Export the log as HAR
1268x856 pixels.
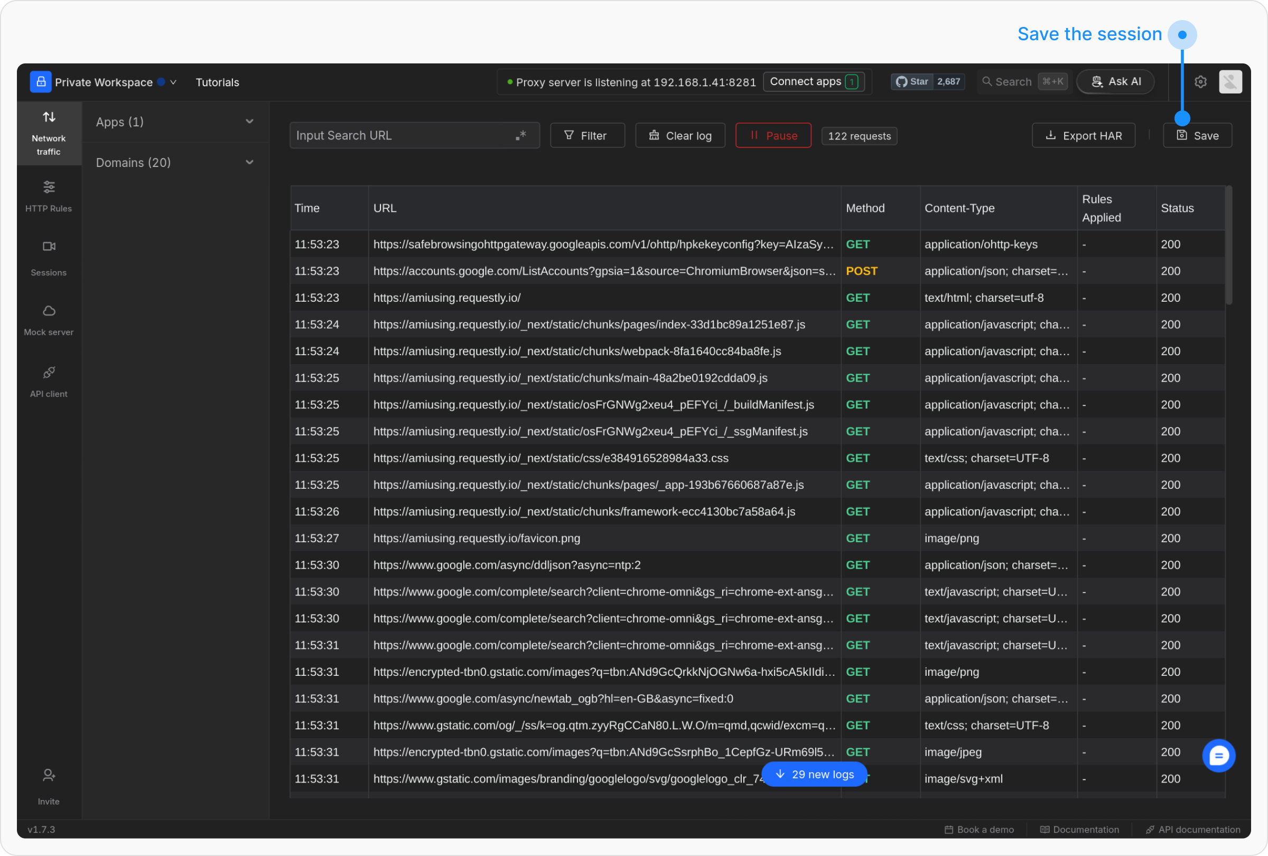coord(1083,135)
